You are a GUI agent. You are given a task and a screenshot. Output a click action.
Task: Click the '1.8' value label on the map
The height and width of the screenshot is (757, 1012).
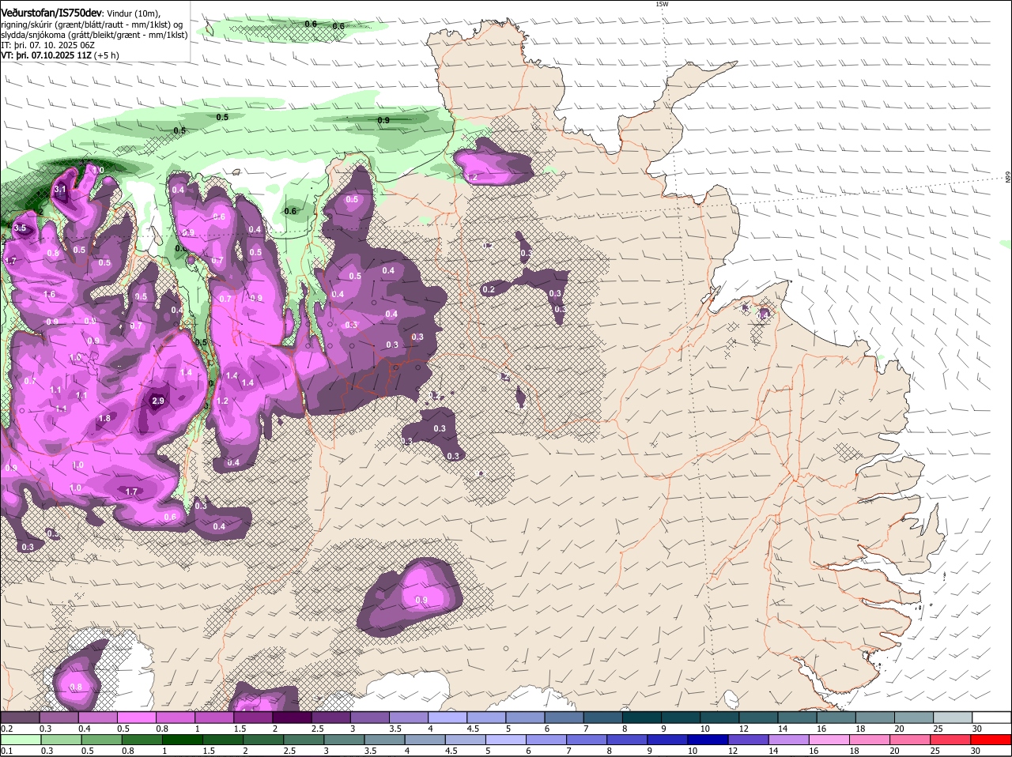tap(104, 419)
